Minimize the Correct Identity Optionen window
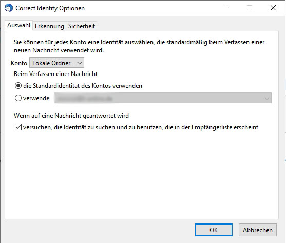This screenshot has height=243, width=286. [226, 8]
